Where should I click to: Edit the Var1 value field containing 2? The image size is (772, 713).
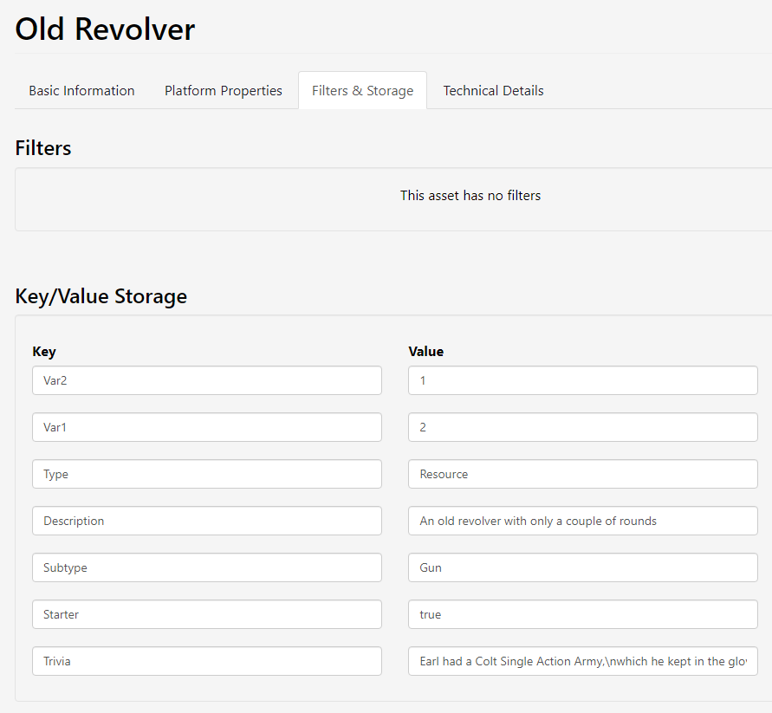(582, 427)
